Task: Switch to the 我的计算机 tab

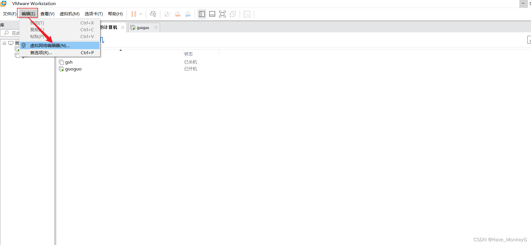Action: pos(109,28)
